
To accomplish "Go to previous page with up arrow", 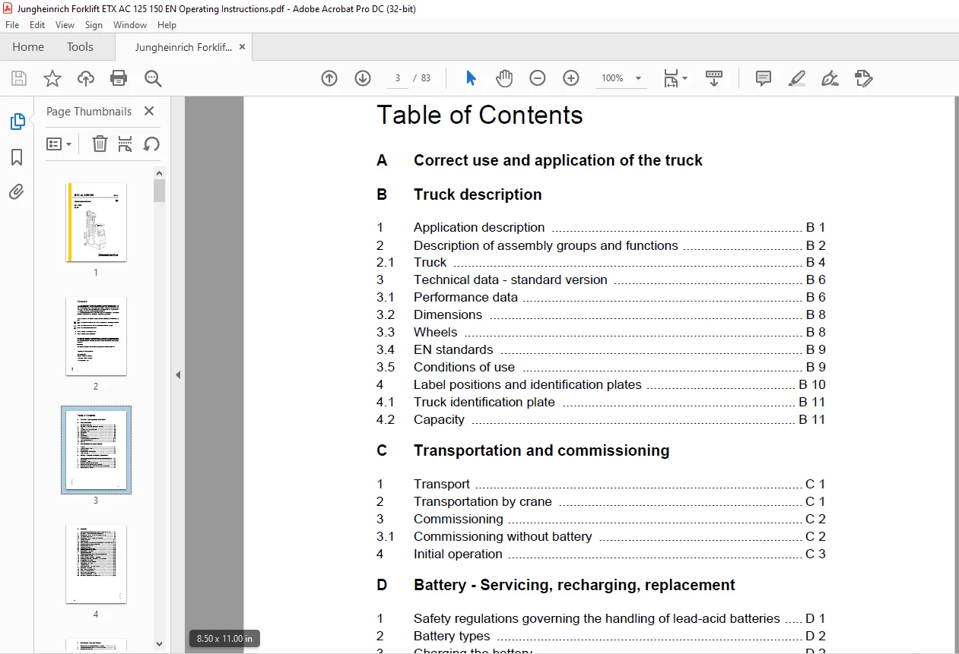I will (329, 78).
